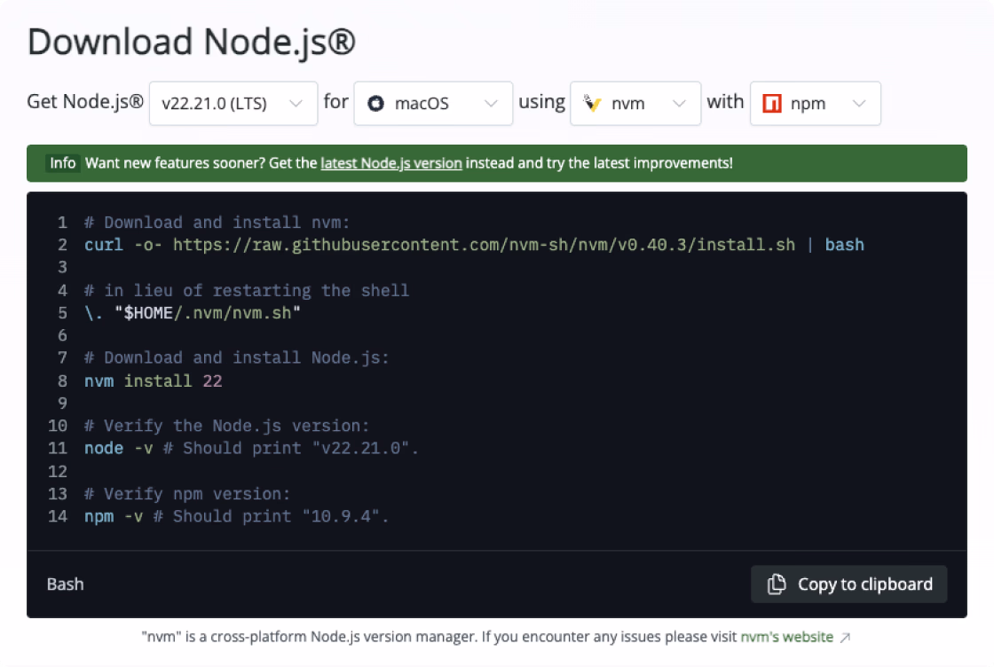Click the comment '# Download and install Node.js:'
994x667 pixels.
point(236,357)
